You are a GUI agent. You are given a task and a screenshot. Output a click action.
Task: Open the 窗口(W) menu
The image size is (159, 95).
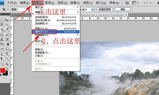click(x=101, y=3)
